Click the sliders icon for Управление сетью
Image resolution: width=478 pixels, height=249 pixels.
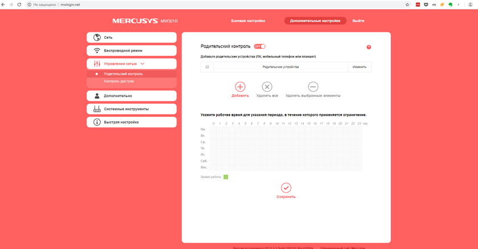pyautogui.click(x=97, y=64)
